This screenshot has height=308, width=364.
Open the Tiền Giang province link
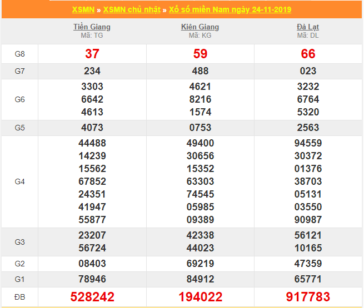(92, 27)
